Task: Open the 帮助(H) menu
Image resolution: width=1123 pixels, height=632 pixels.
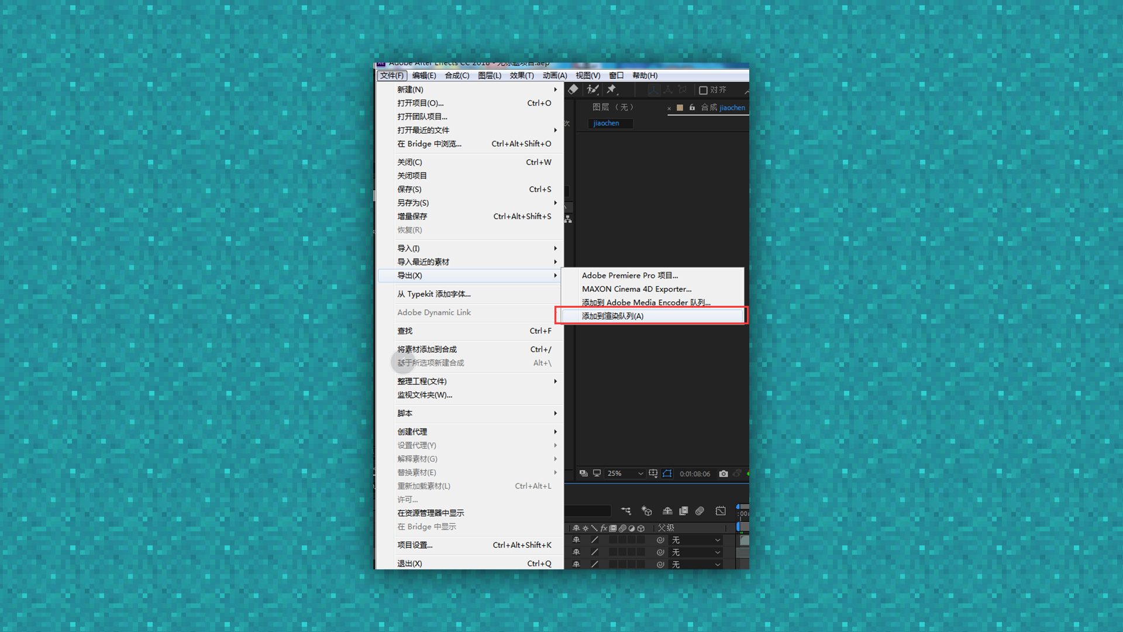Action: coord(645,75)
